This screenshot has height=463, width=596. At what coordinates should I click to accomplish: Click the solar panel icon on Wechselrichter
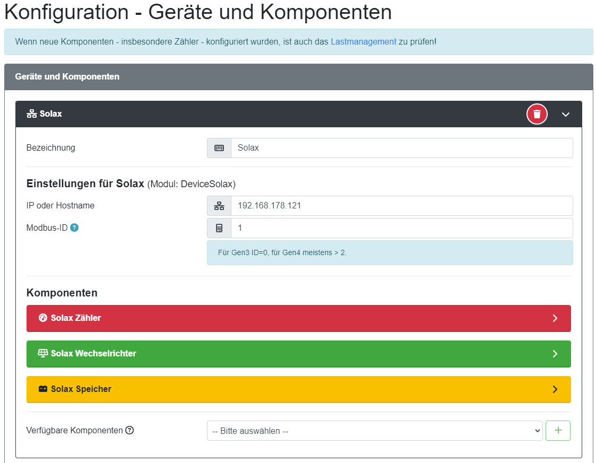tap(43, 353)
